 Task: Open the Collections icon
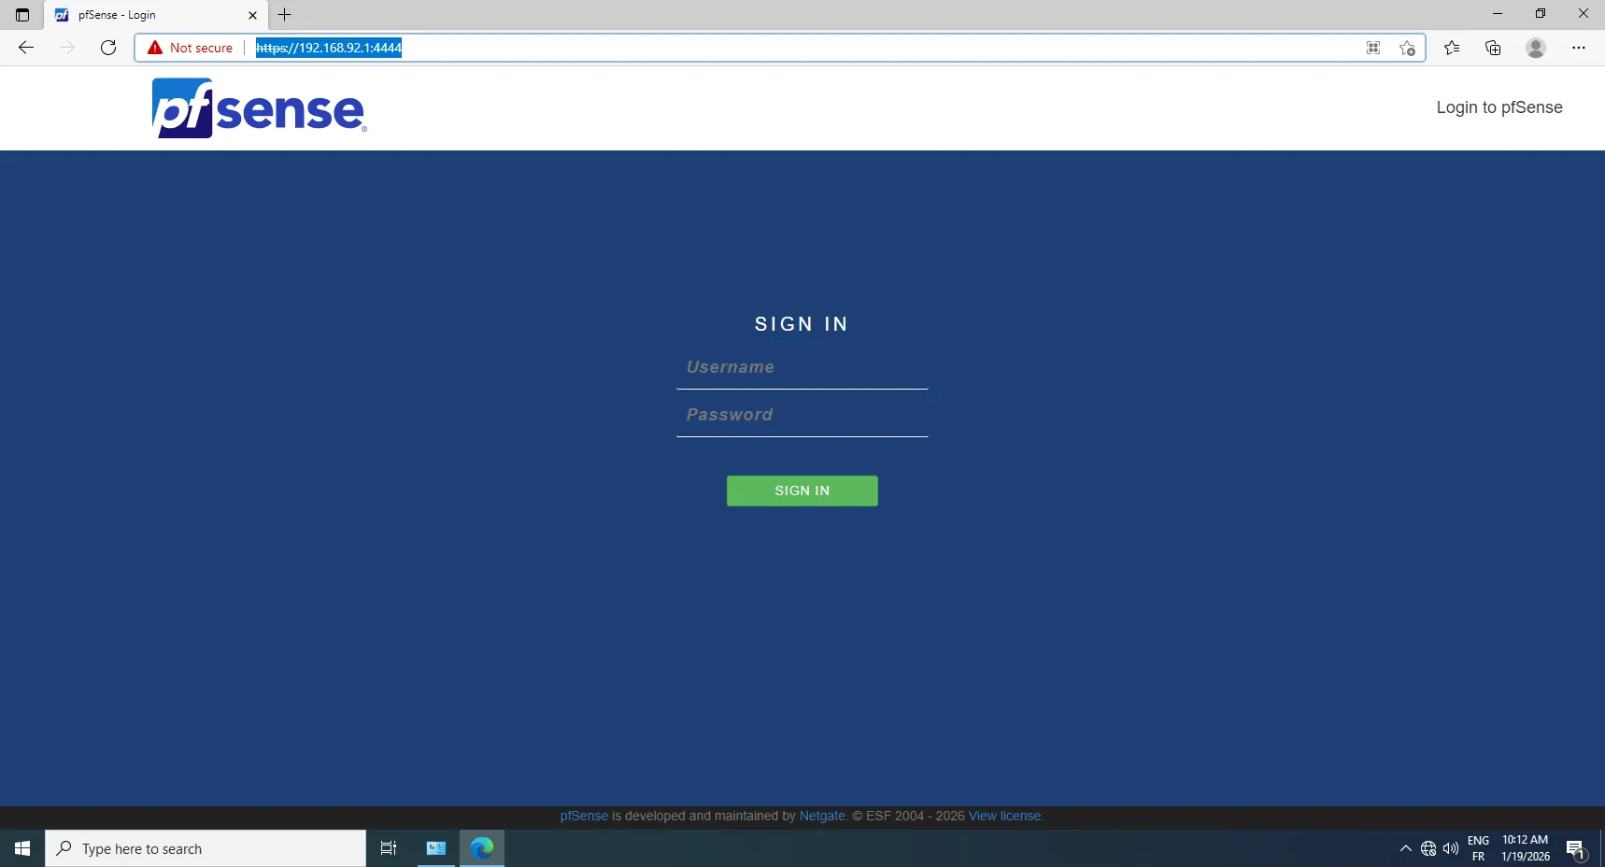coord(1493,48)
